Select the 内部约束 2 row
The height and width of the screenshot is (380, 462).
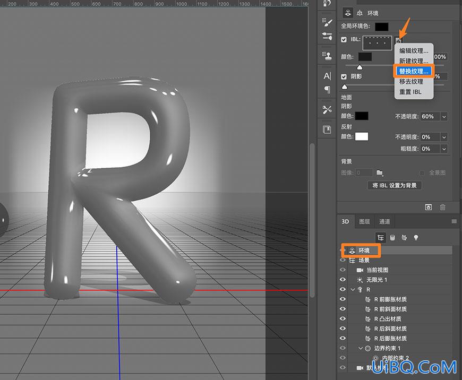pyautogui.click(x=396, y=358)
